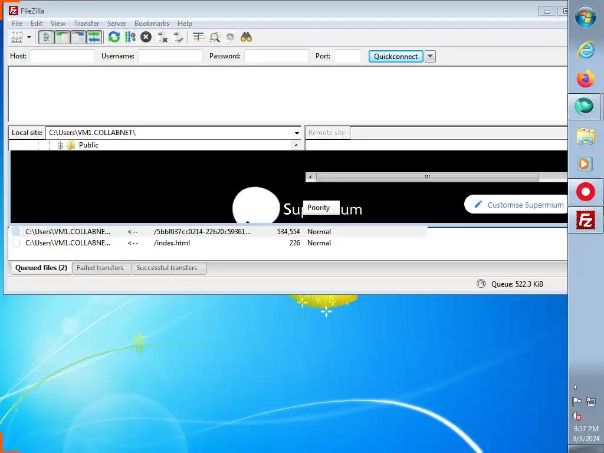Open the Quickconnect history dropdown arrow

point(430,56)
